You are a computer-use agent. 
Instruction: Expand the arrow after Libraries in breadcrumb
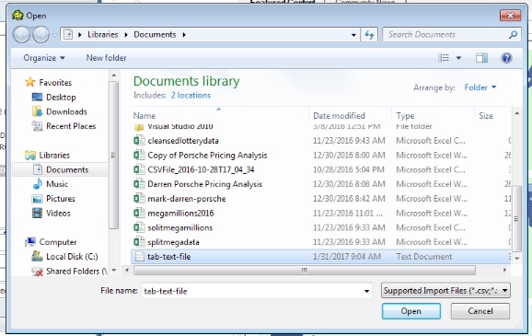(x=126, y=35)
